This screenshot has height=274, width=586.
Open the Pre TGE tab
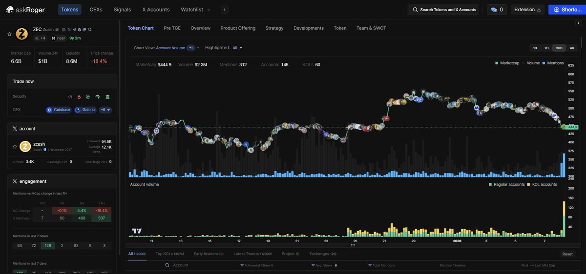pyautogui.click(x=172, y=28)
